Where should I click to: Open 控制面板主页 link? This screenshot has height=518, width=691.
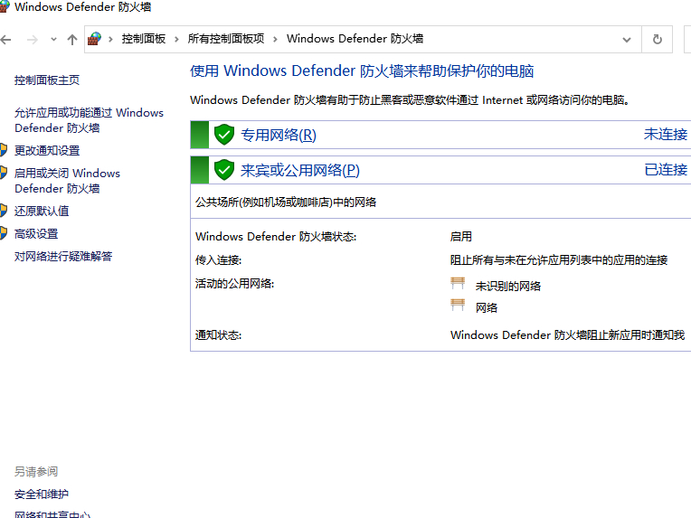pyautogui.click(x=47, y=80)
